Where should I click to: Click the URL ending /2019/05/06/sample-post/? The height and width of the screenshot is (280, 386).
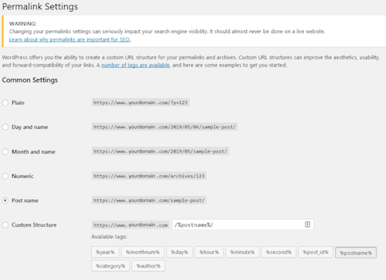pyautogui.click(x=164, y=127)
